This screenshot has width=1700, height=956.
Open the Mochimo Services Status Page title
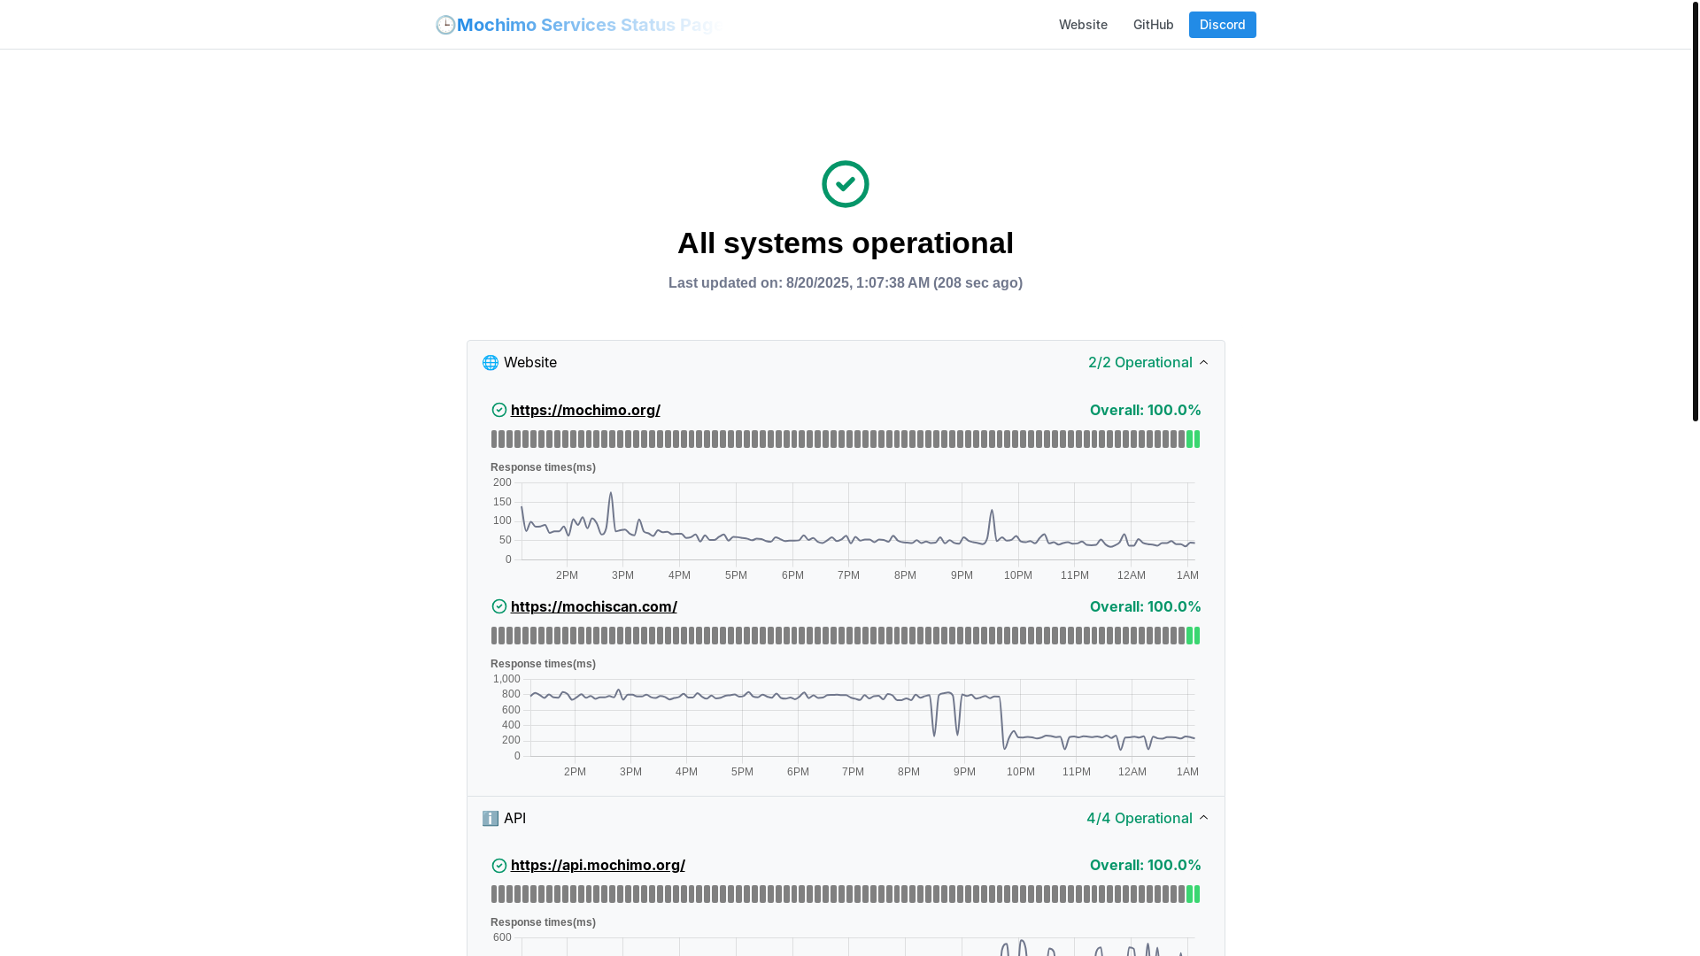(x=590, y=25)
